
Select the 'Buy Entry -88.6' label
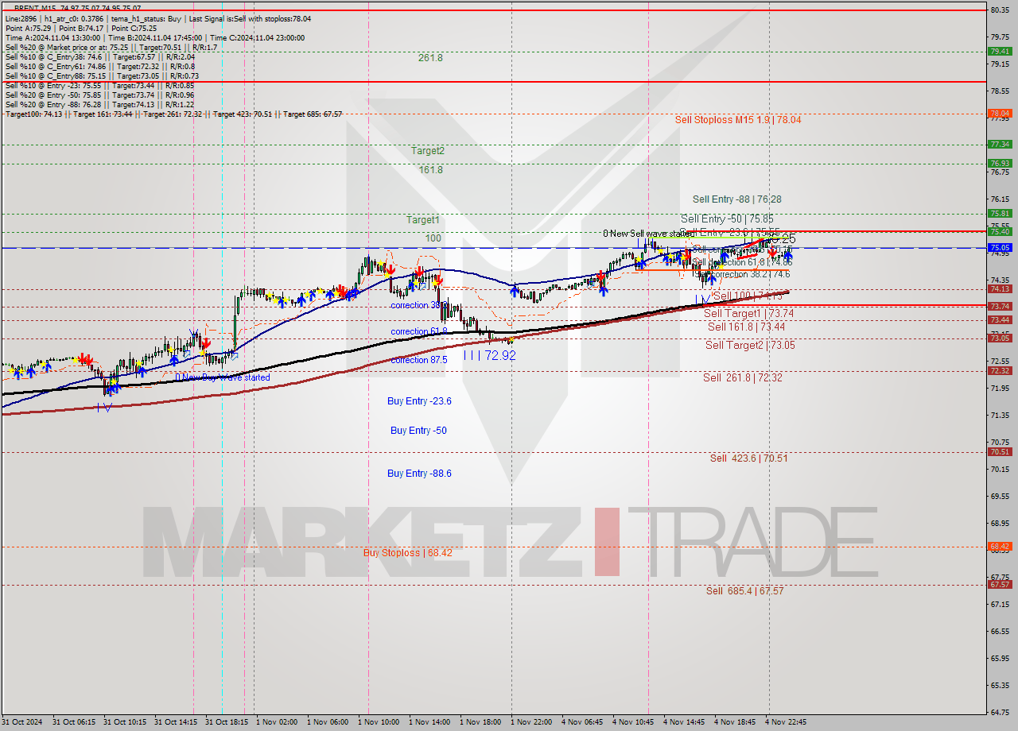[x=419, y=473]
